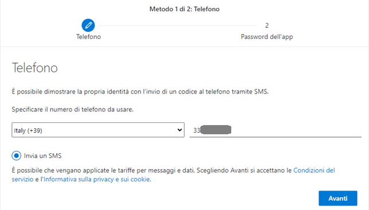
Task: Click the SMS identity verification description sentence
Action: coord(140,91)
